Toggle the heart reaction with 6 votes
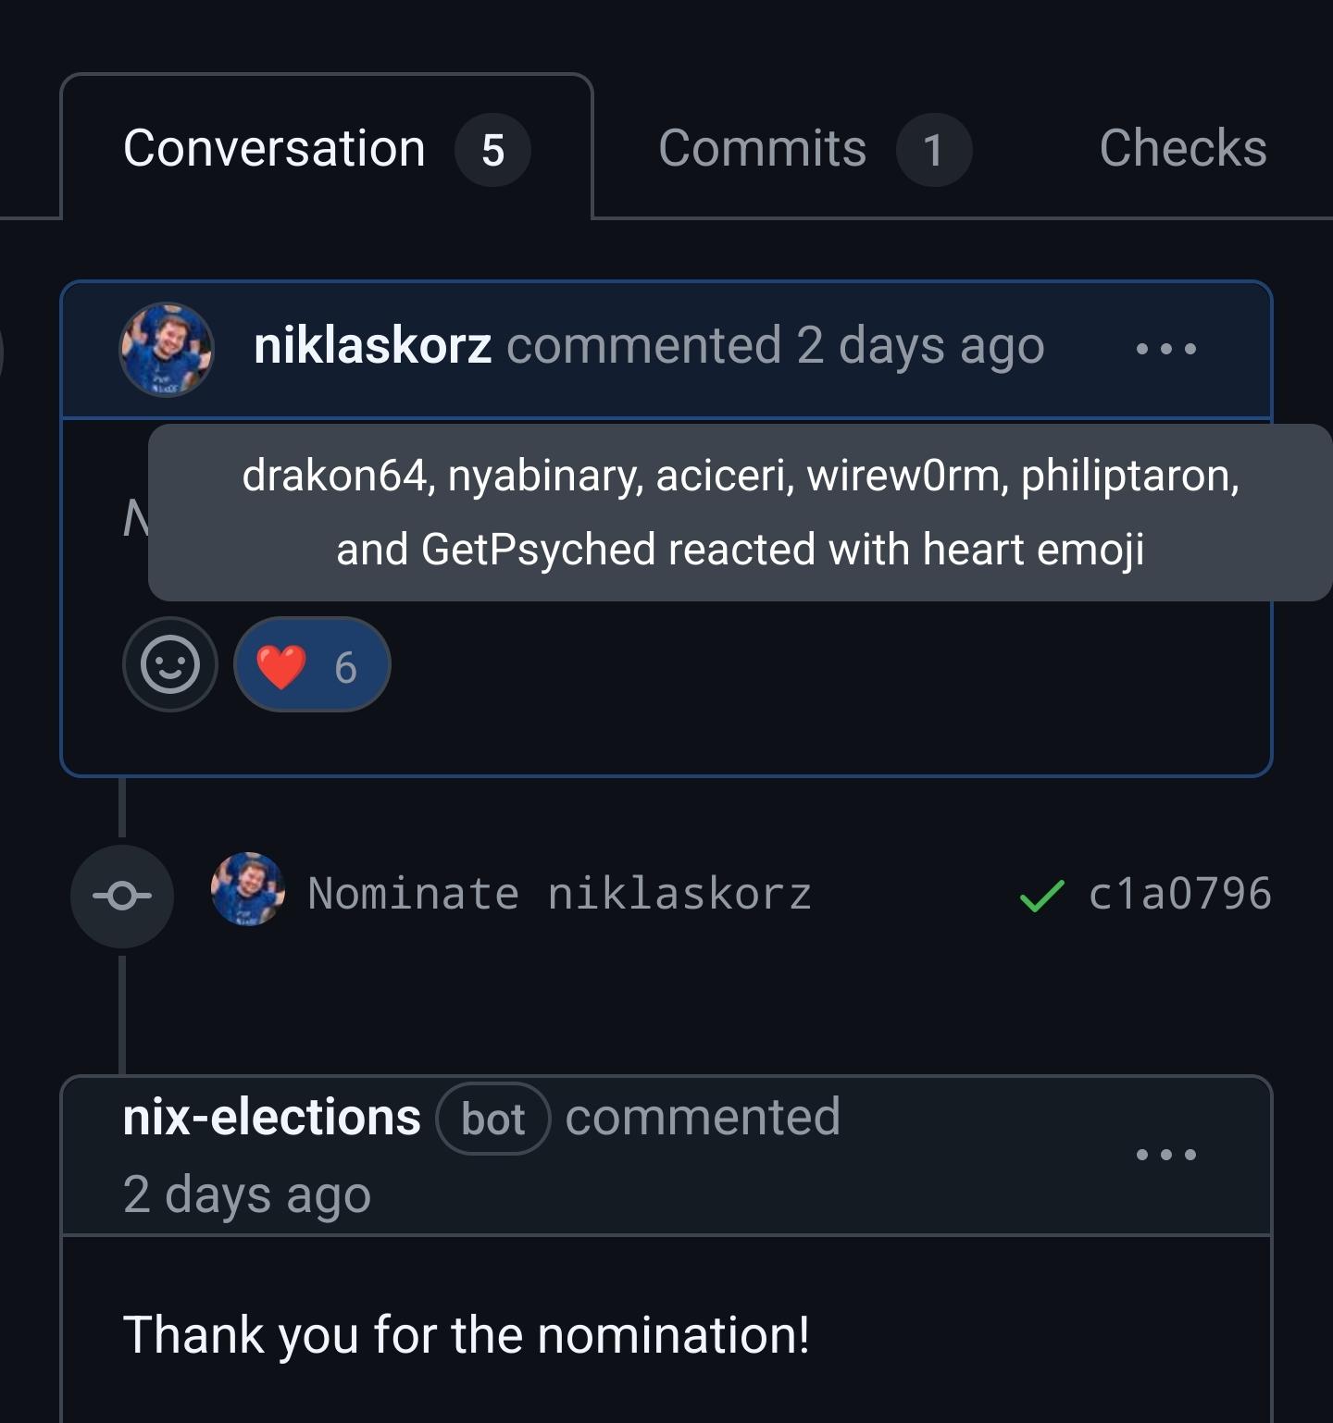 pos(312,664)
